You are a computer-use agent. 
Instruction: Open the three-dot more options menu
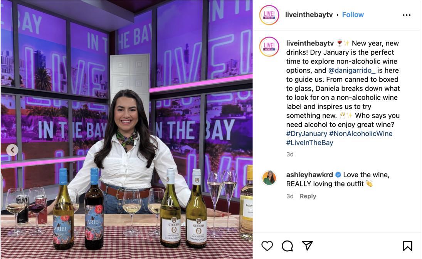[x=406, y=15]
